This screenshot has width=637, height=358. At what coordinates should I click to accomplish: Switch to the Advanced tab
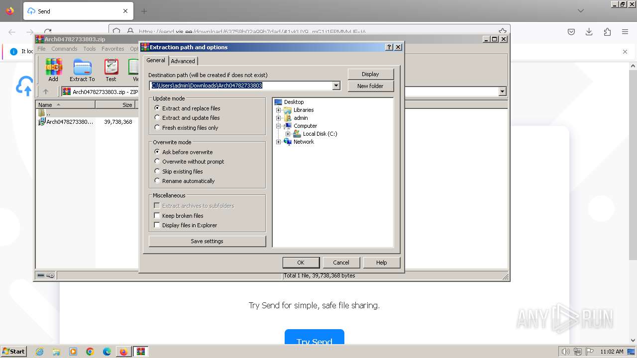point(183,61)
